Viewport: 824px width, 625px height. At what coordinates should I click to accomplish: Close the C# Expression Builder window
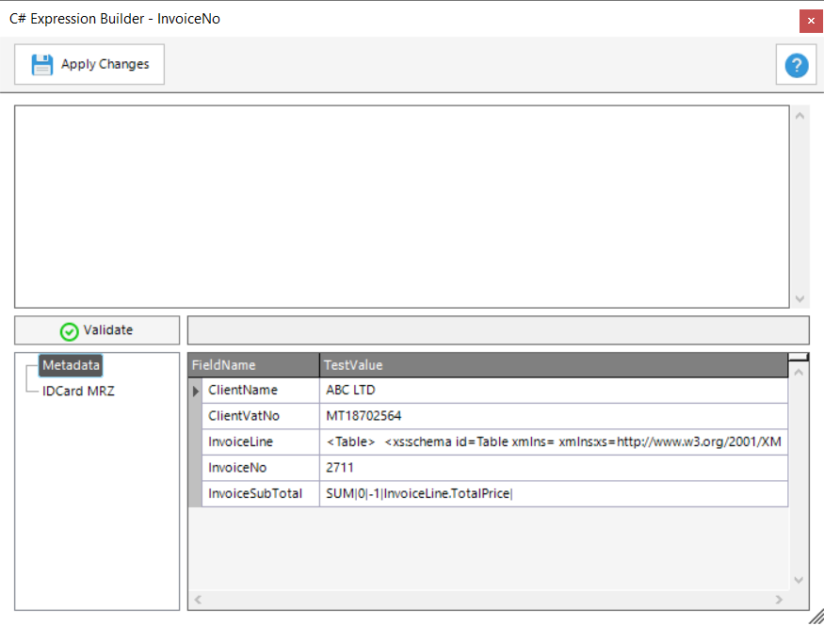[x=810, y=20]
